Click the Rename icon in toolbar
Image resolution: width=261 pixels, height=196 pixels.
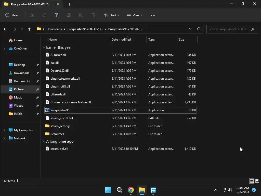[x=69, y=15]
